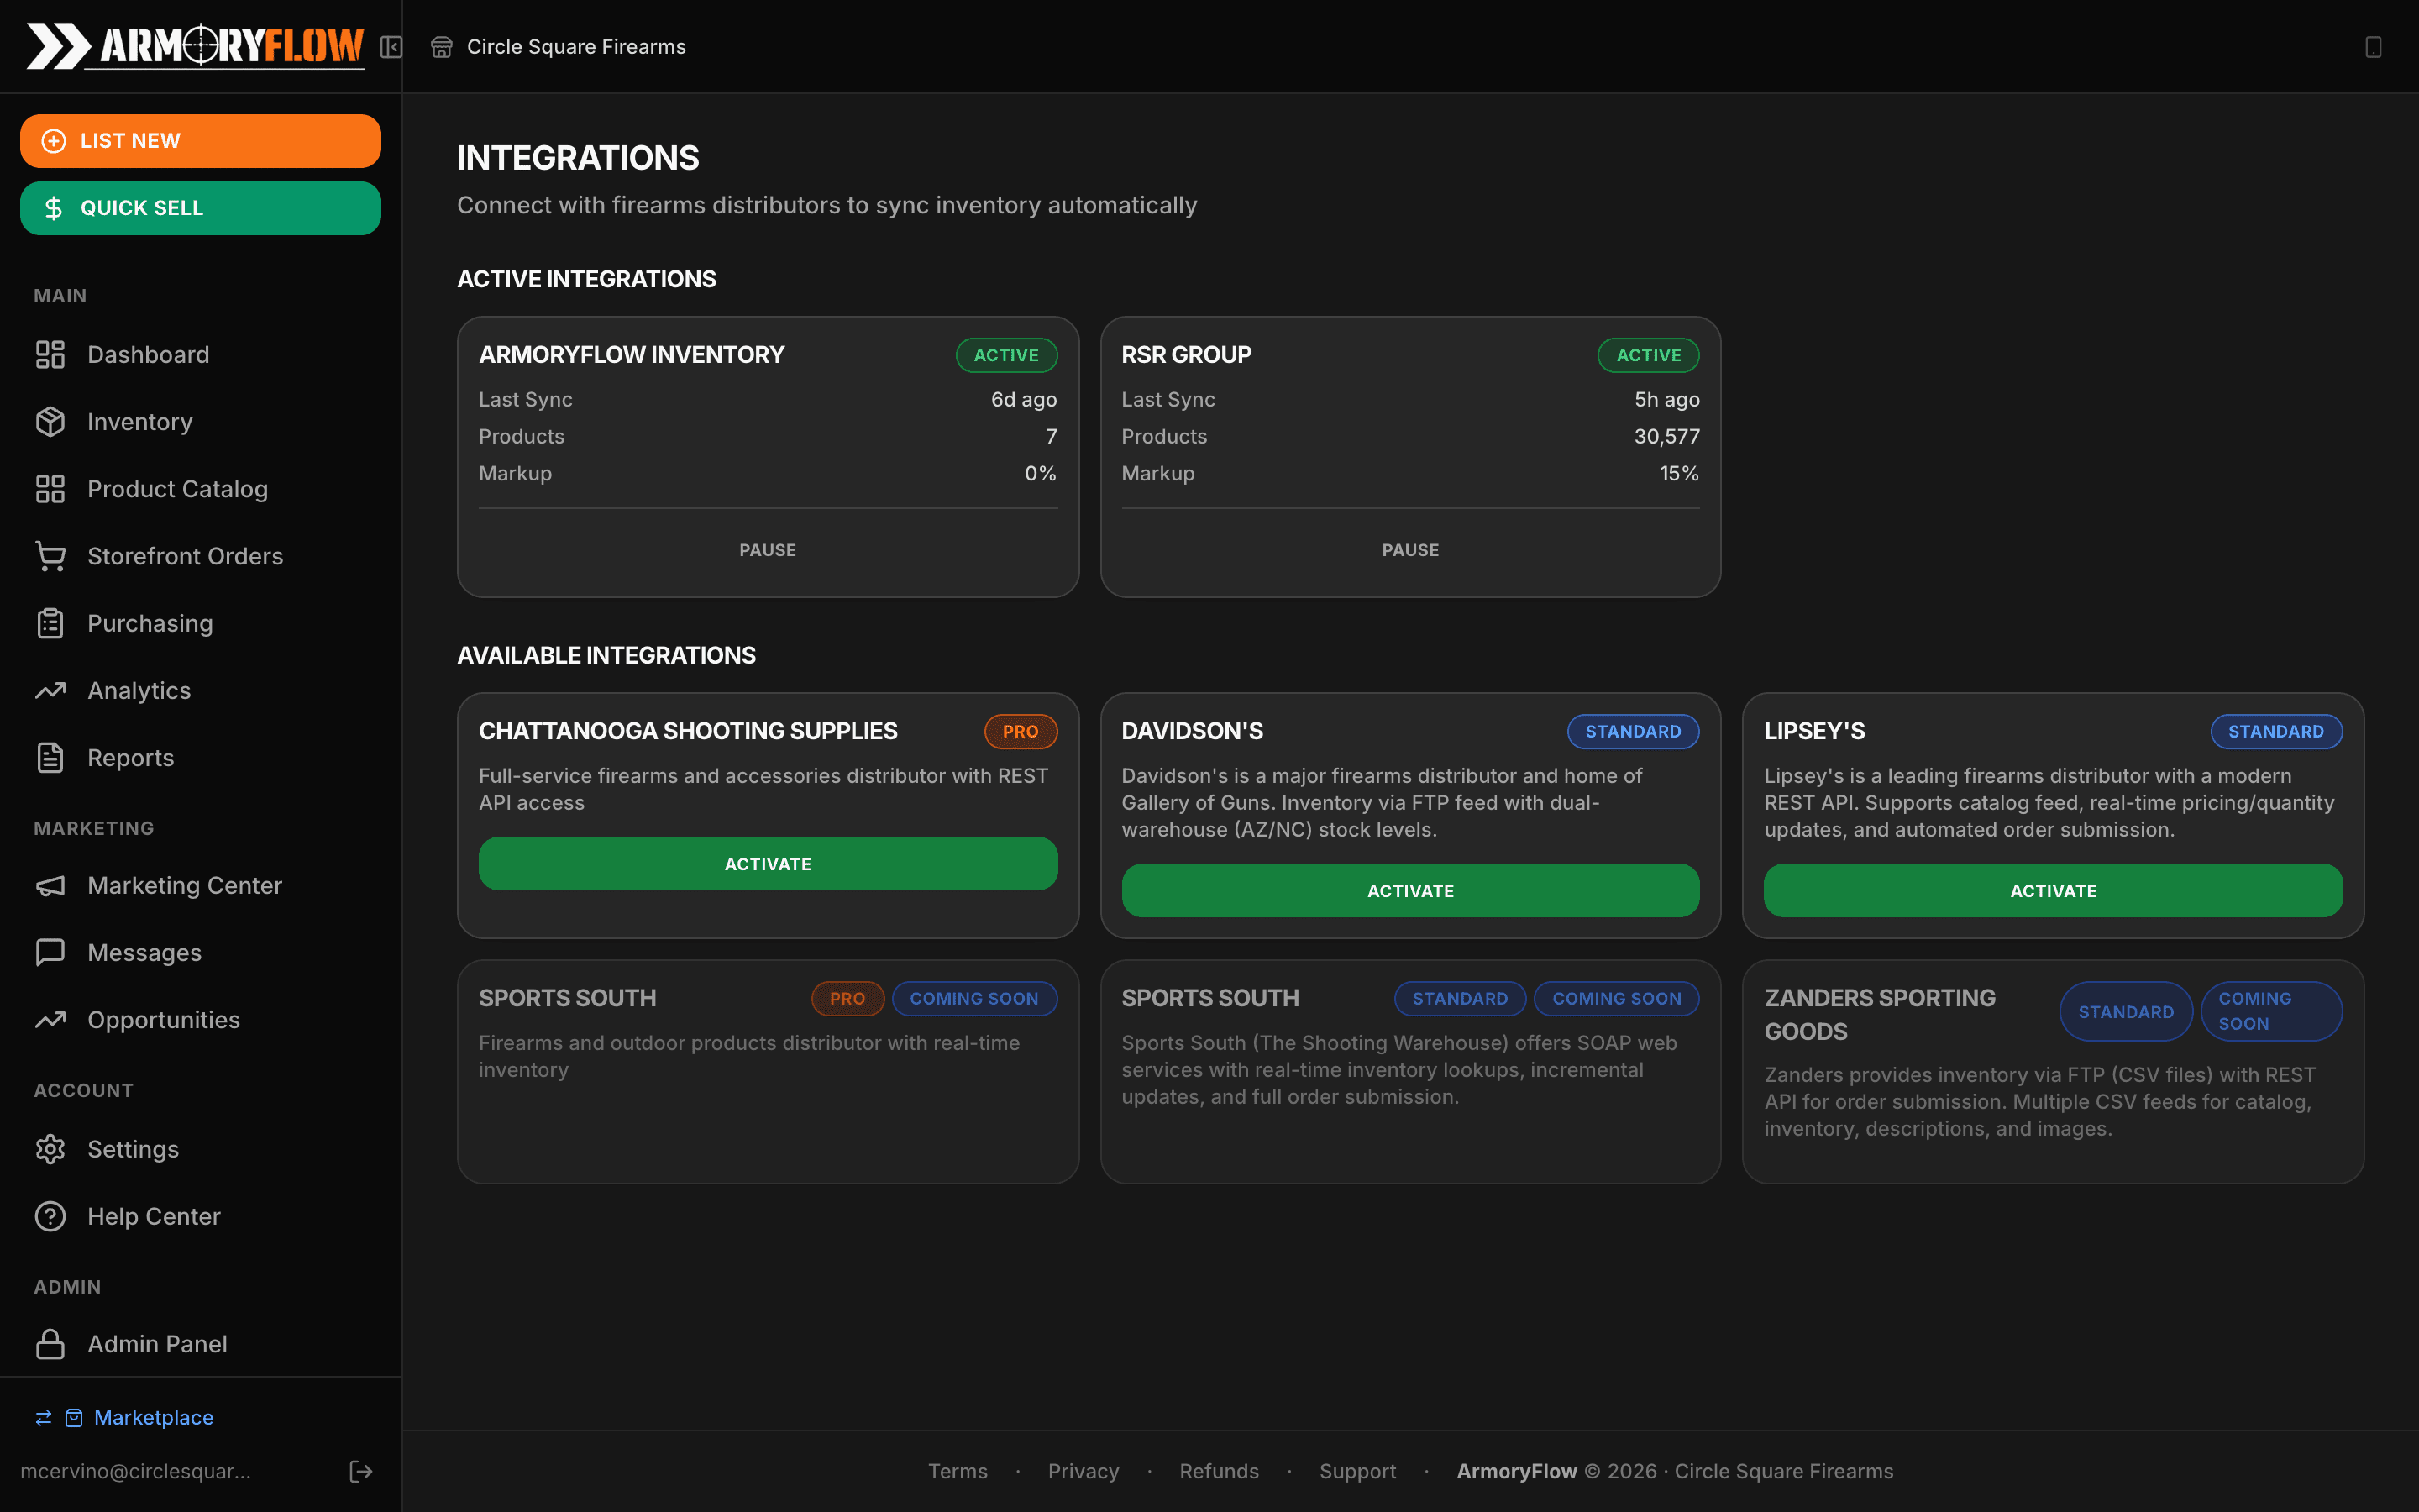The width and height of the screenshot is (2419, 1512).
Task: Open the Admin Panel lock icon
Action: pos(50,1343)
